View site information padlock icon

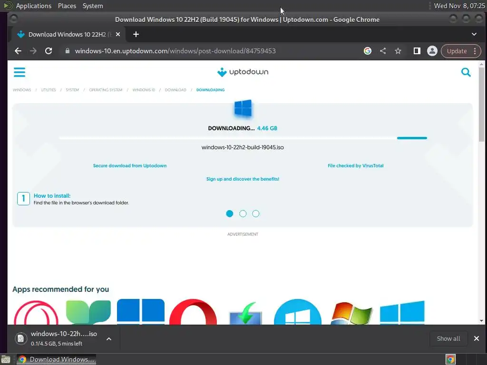pyautogui.click(x=68, y=51)
